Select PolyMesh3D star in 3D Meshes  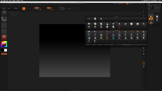(x=89, y=27)
